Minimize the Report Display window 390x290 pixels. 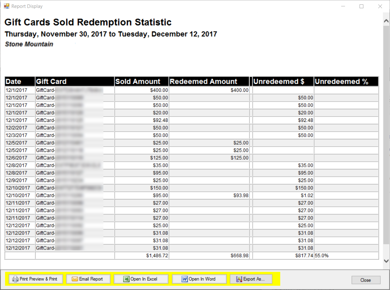[x=343, y=6]
